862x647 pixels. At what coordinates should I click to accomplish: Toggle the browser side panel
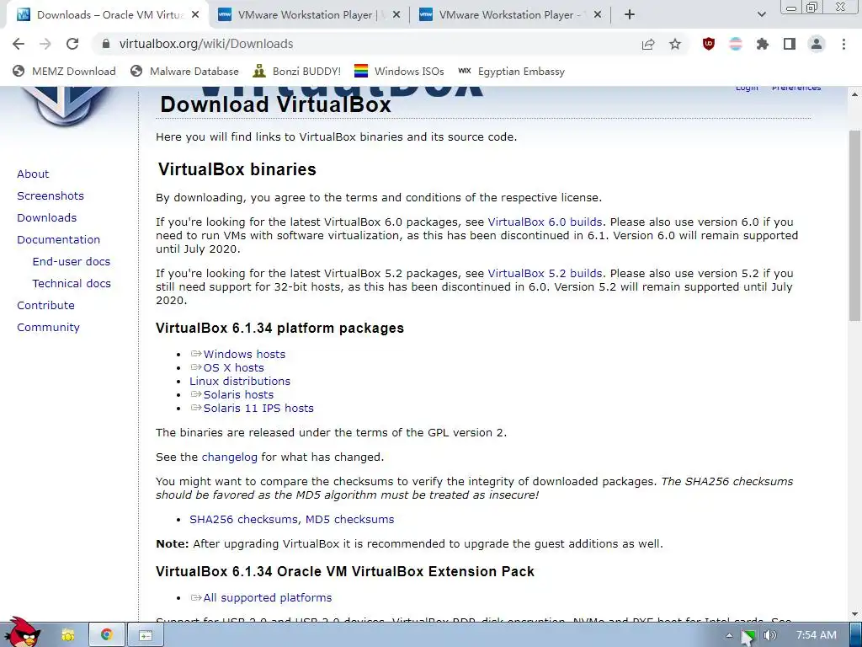pos(790,44)
